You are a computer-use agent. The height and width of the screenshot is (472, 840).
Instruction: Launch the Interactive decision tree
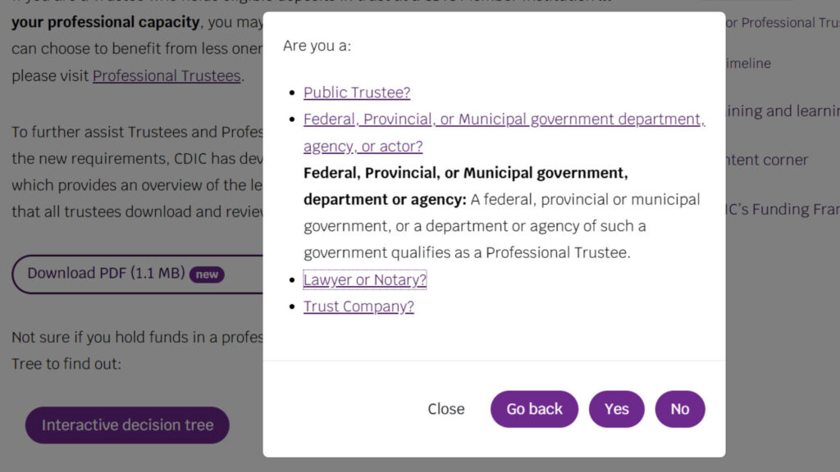[x=127, y=425]
